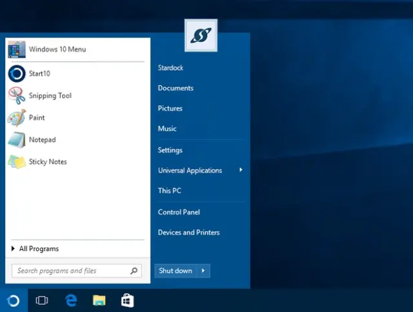Viewport: 413px width, 312px height.
Task: Open the Windows 10 Menu icon
Action: [17, 50]
